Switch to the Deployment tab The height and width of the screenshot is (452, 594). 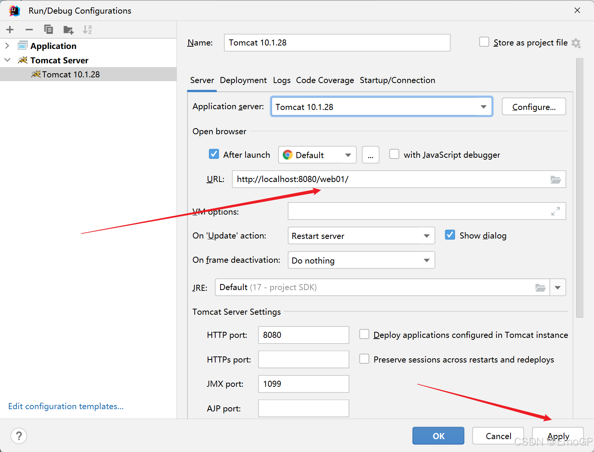click(x=243, y=80)
